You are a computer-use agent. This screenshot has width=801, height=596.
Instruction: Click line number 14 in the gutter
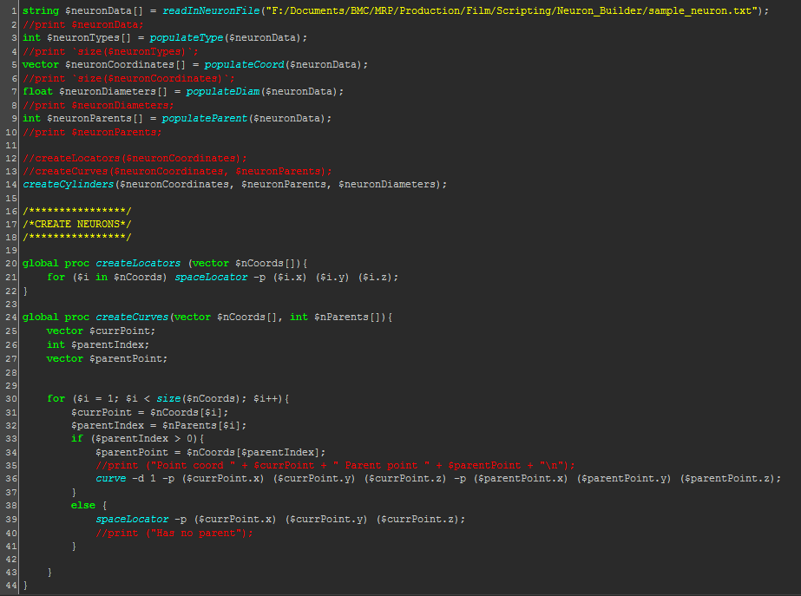click(11, 185)
